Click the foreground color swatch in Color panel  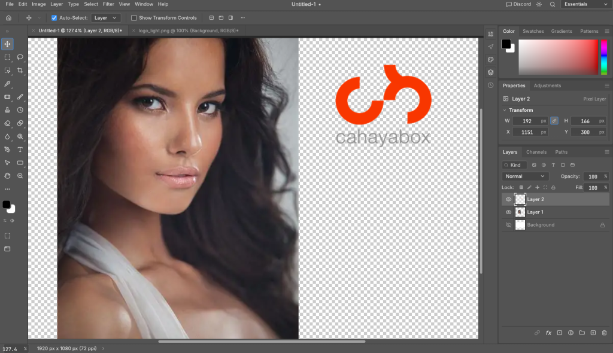(x=506, y=44)
